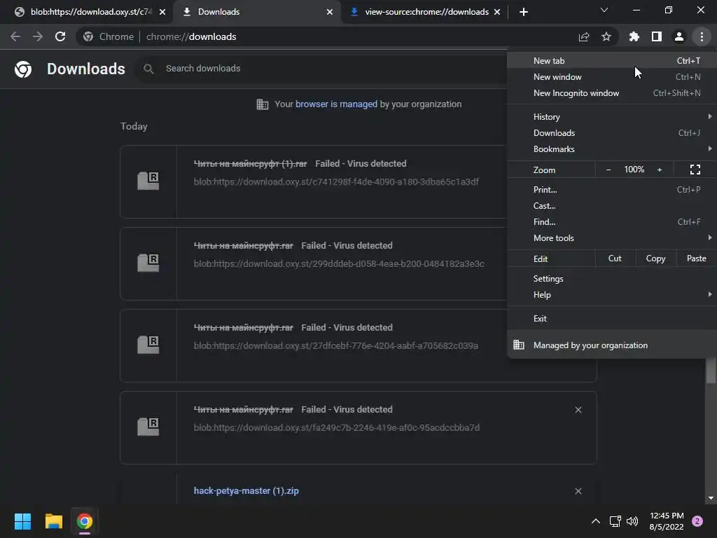Expand More tools submenu
This screenshot has height=538, width=717.
tap(612, 238)
